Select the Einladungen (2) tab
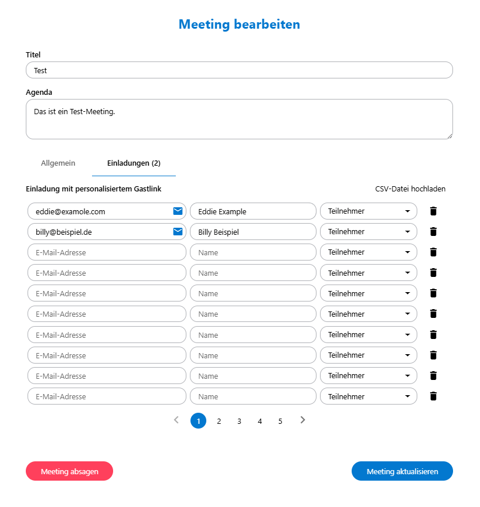 134,163
